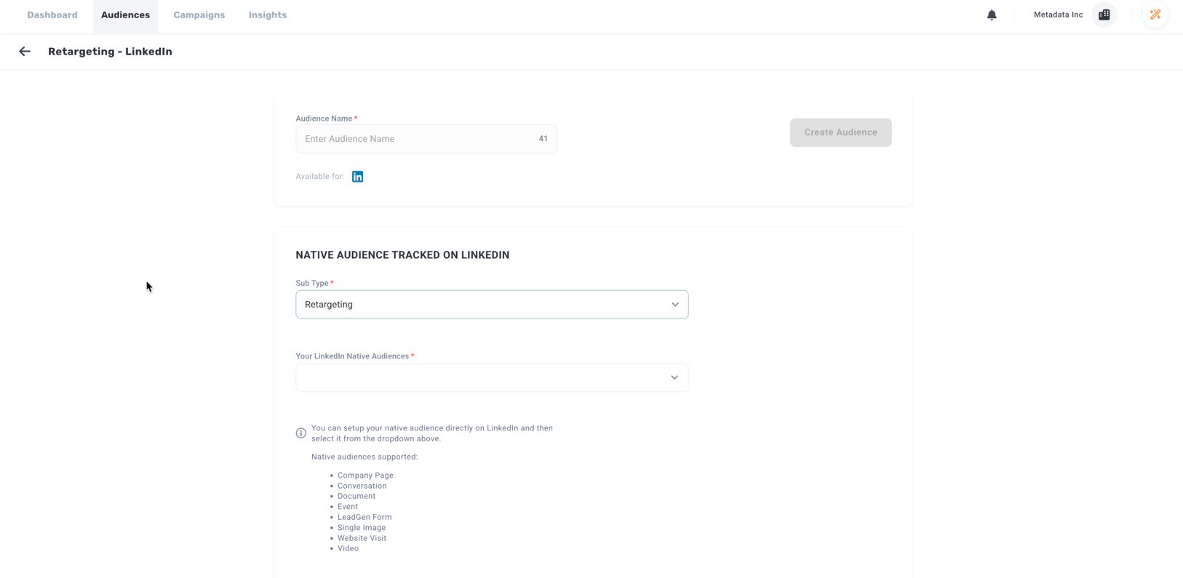Click Website Visit in supported audiences list
This screenshot has height=578, width=1183.
click(362, 538)
